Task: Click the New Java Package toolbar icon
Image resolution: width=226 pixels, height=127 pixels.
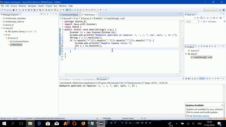Action: (x=46, y=10)
